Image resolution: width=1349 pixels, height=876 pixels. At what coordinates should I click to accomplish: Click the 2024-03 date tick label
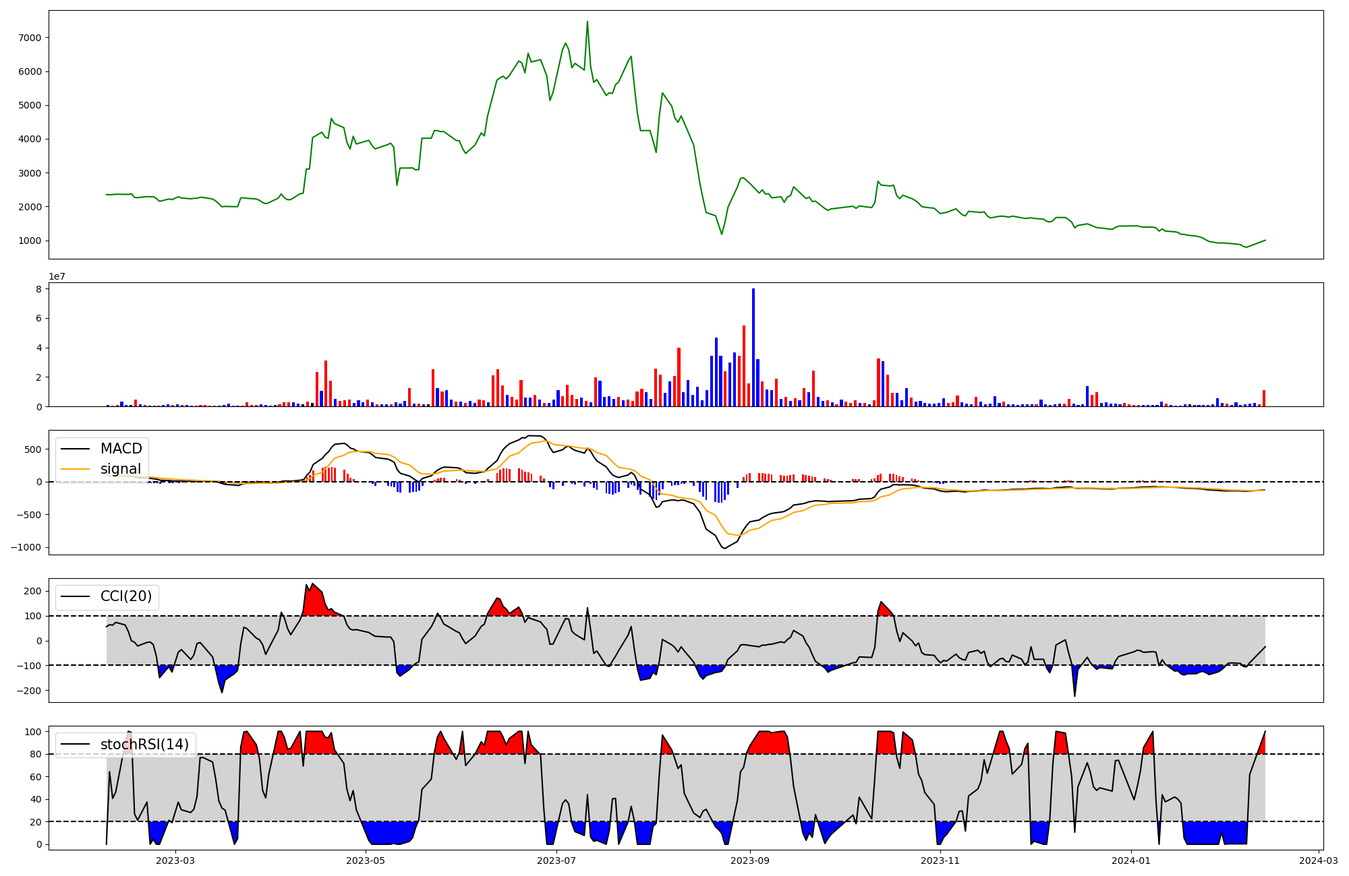(x=1318, y=861)
